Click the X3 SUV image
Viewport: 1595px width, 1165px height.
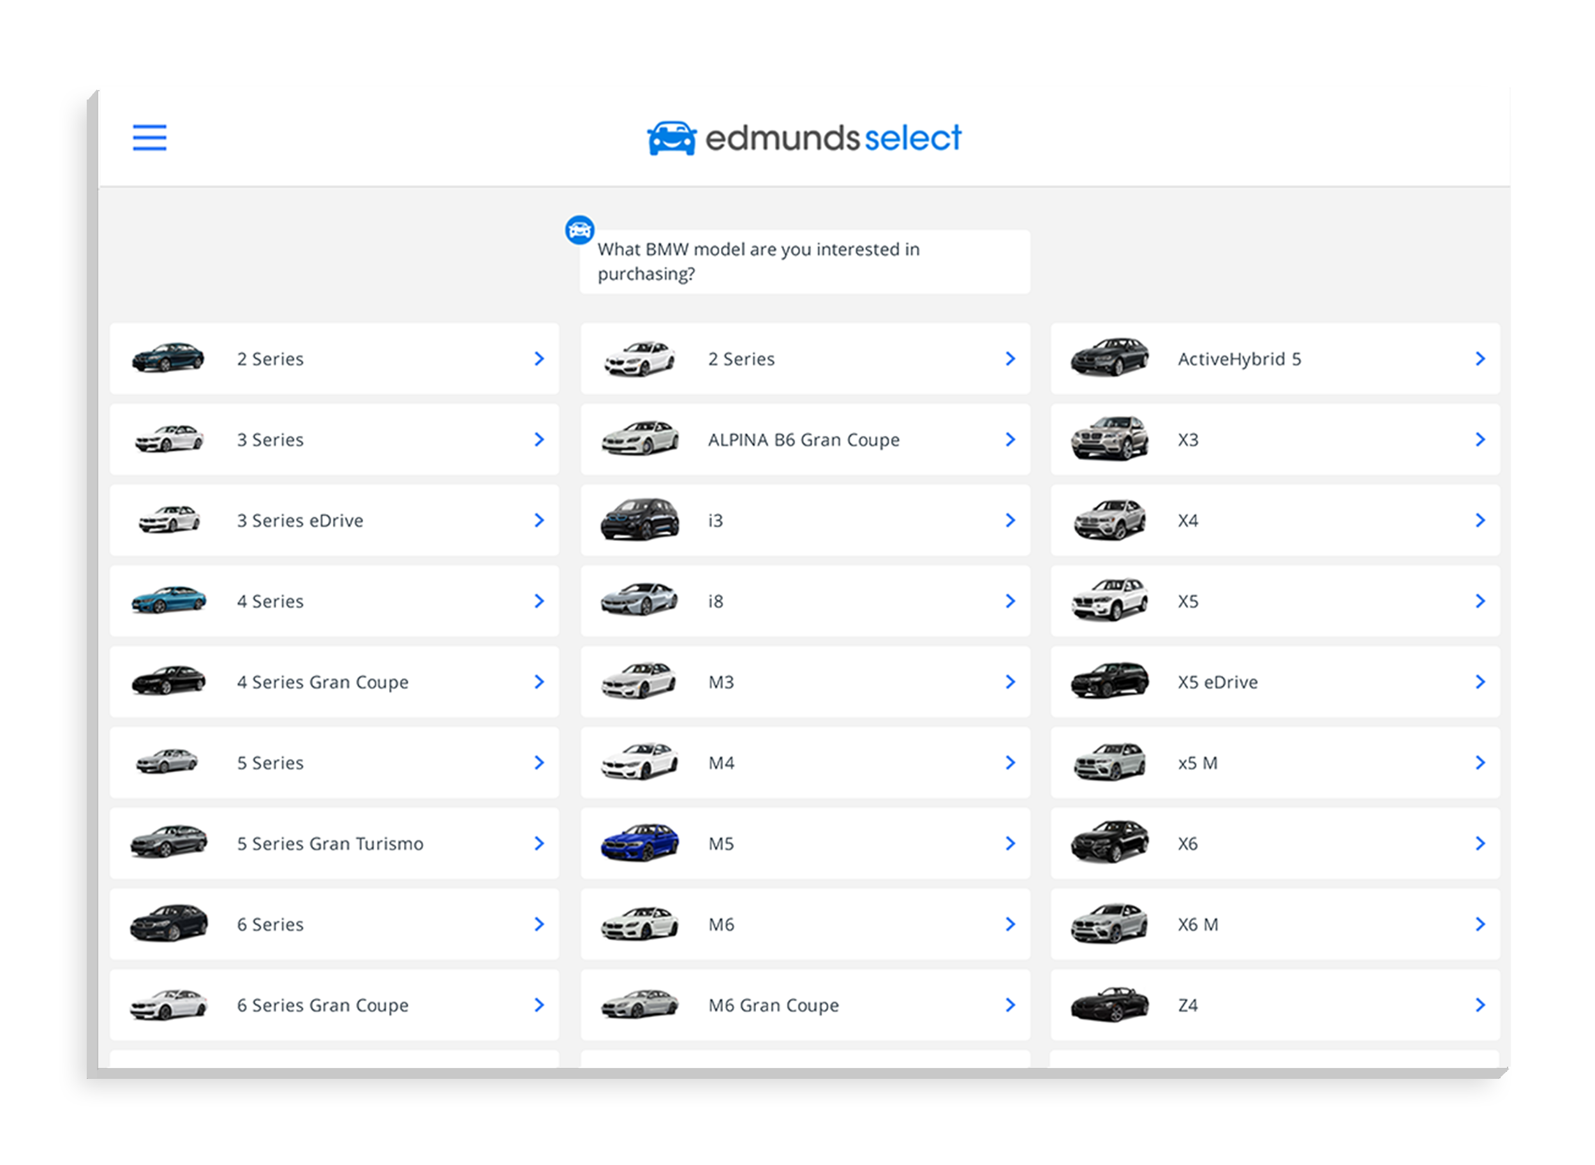point(1109,438)
